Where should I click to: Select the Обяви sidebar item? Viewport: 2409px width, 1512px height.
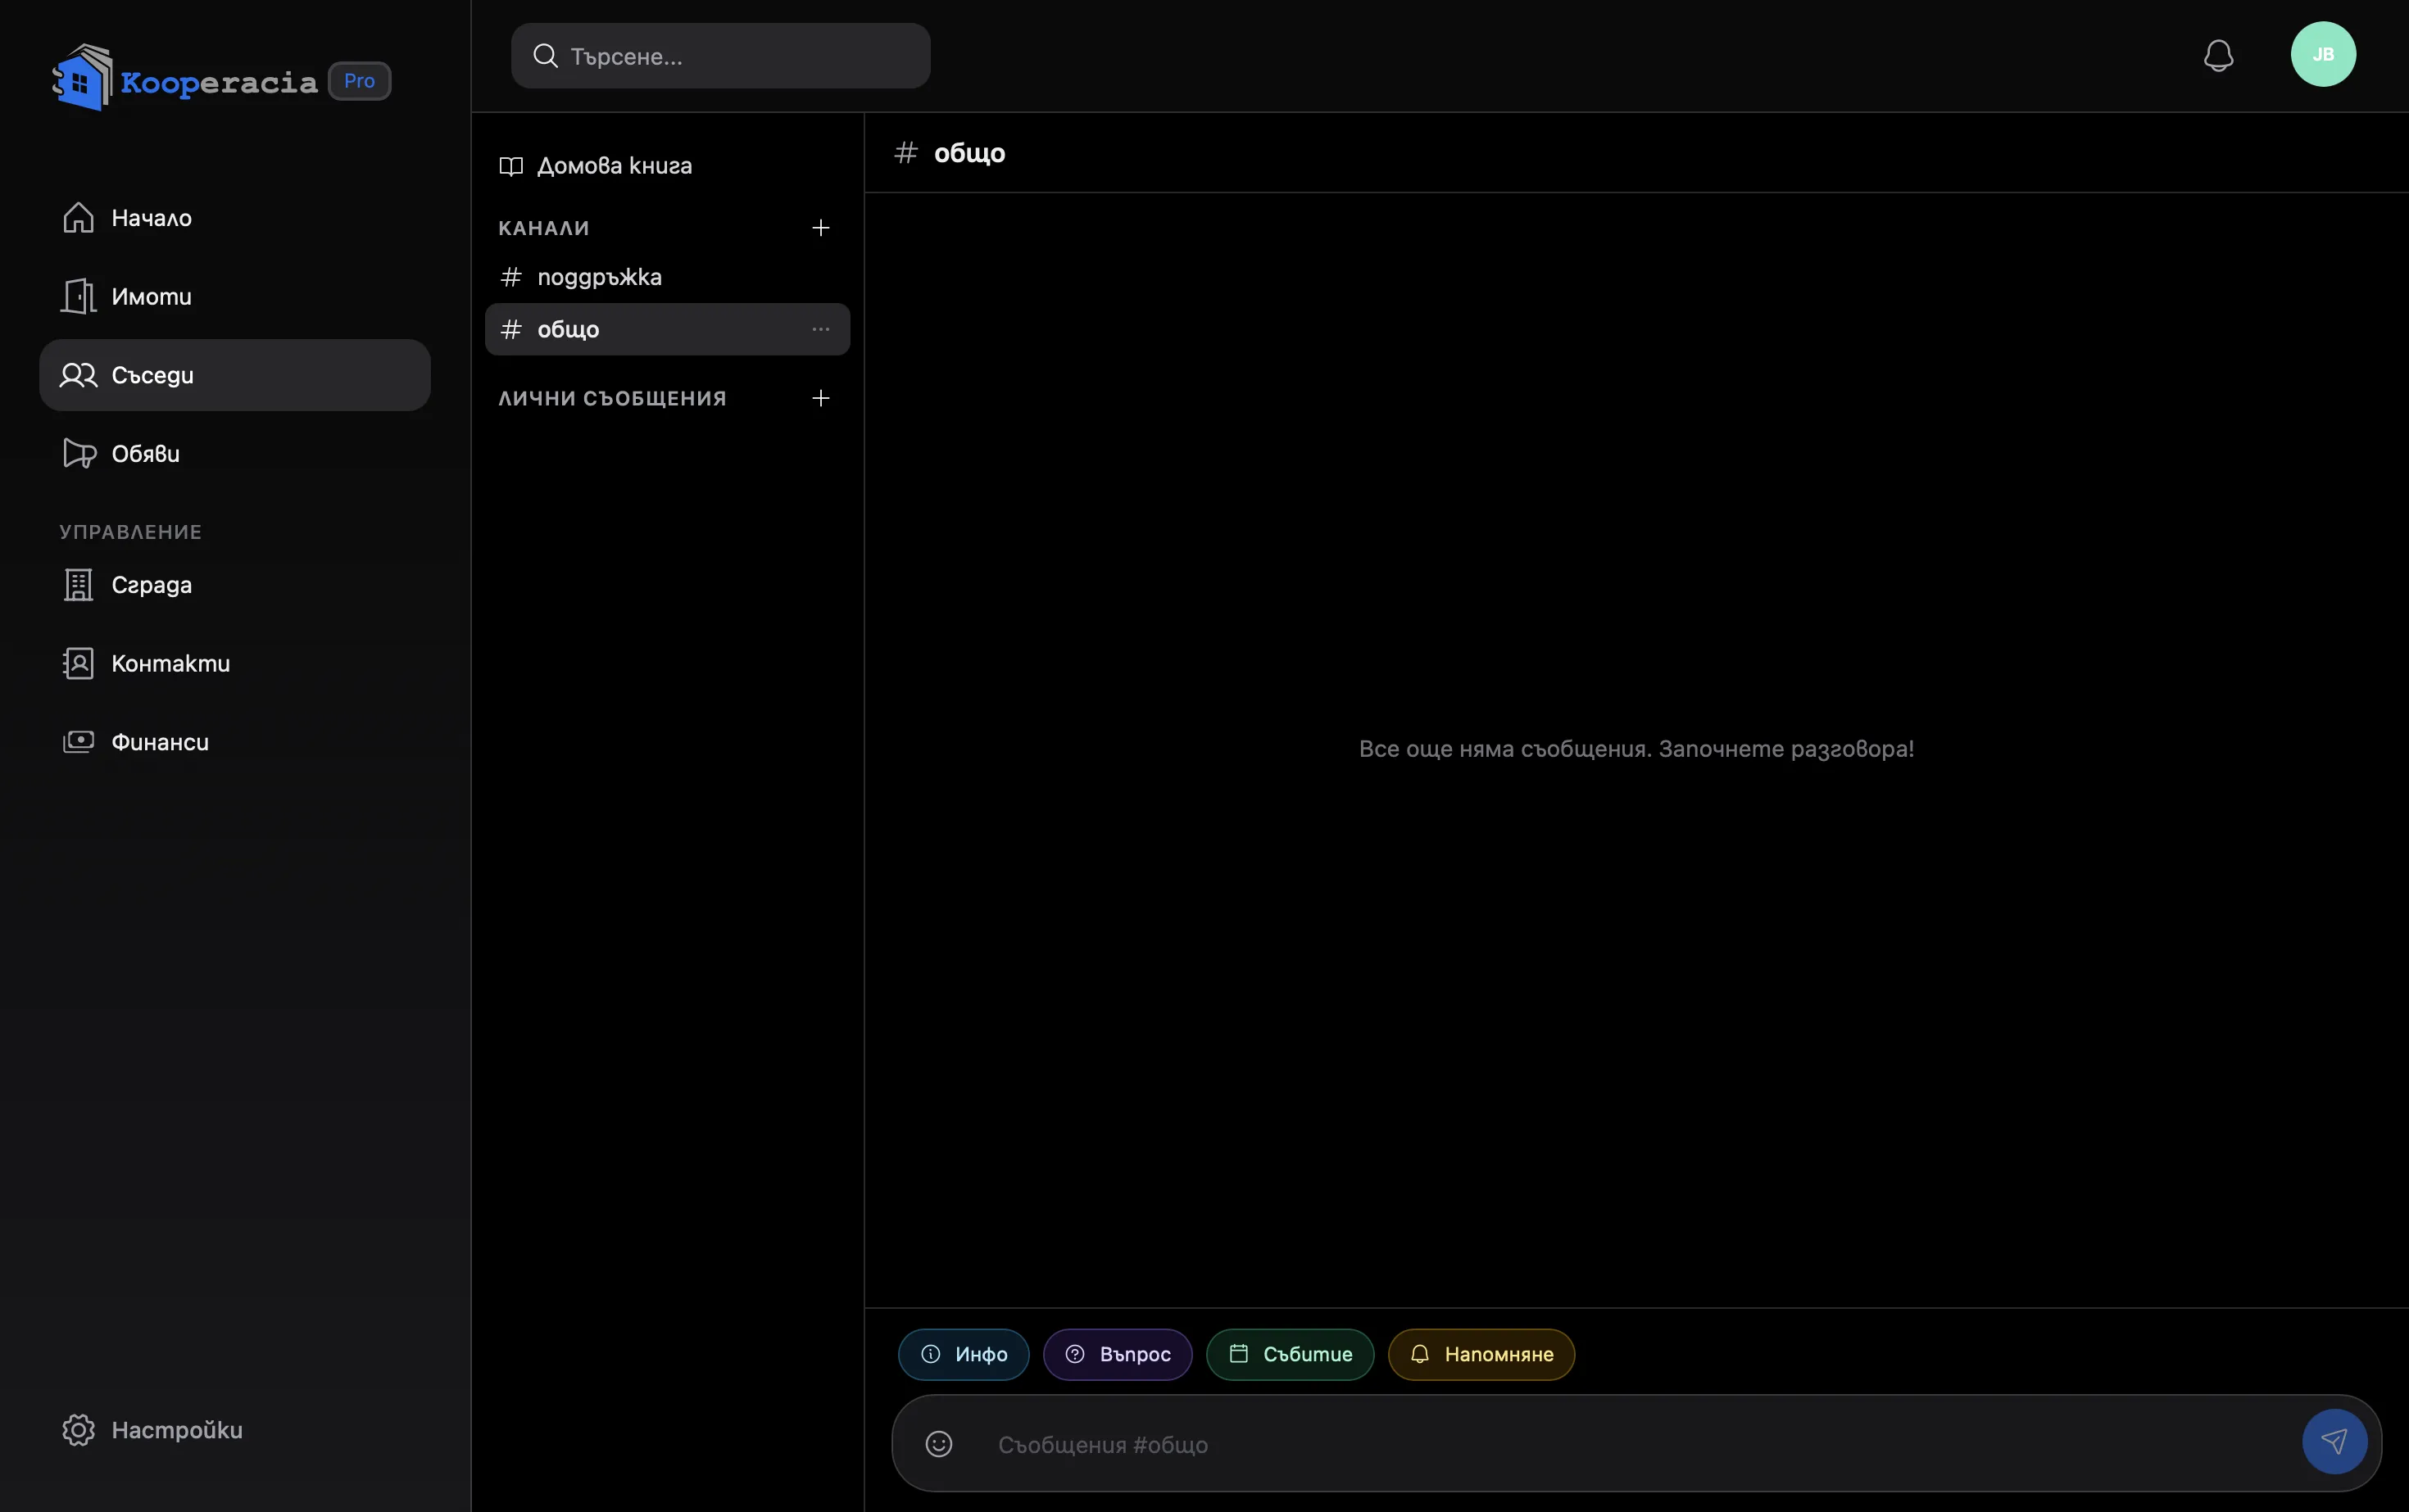(235, 453)
